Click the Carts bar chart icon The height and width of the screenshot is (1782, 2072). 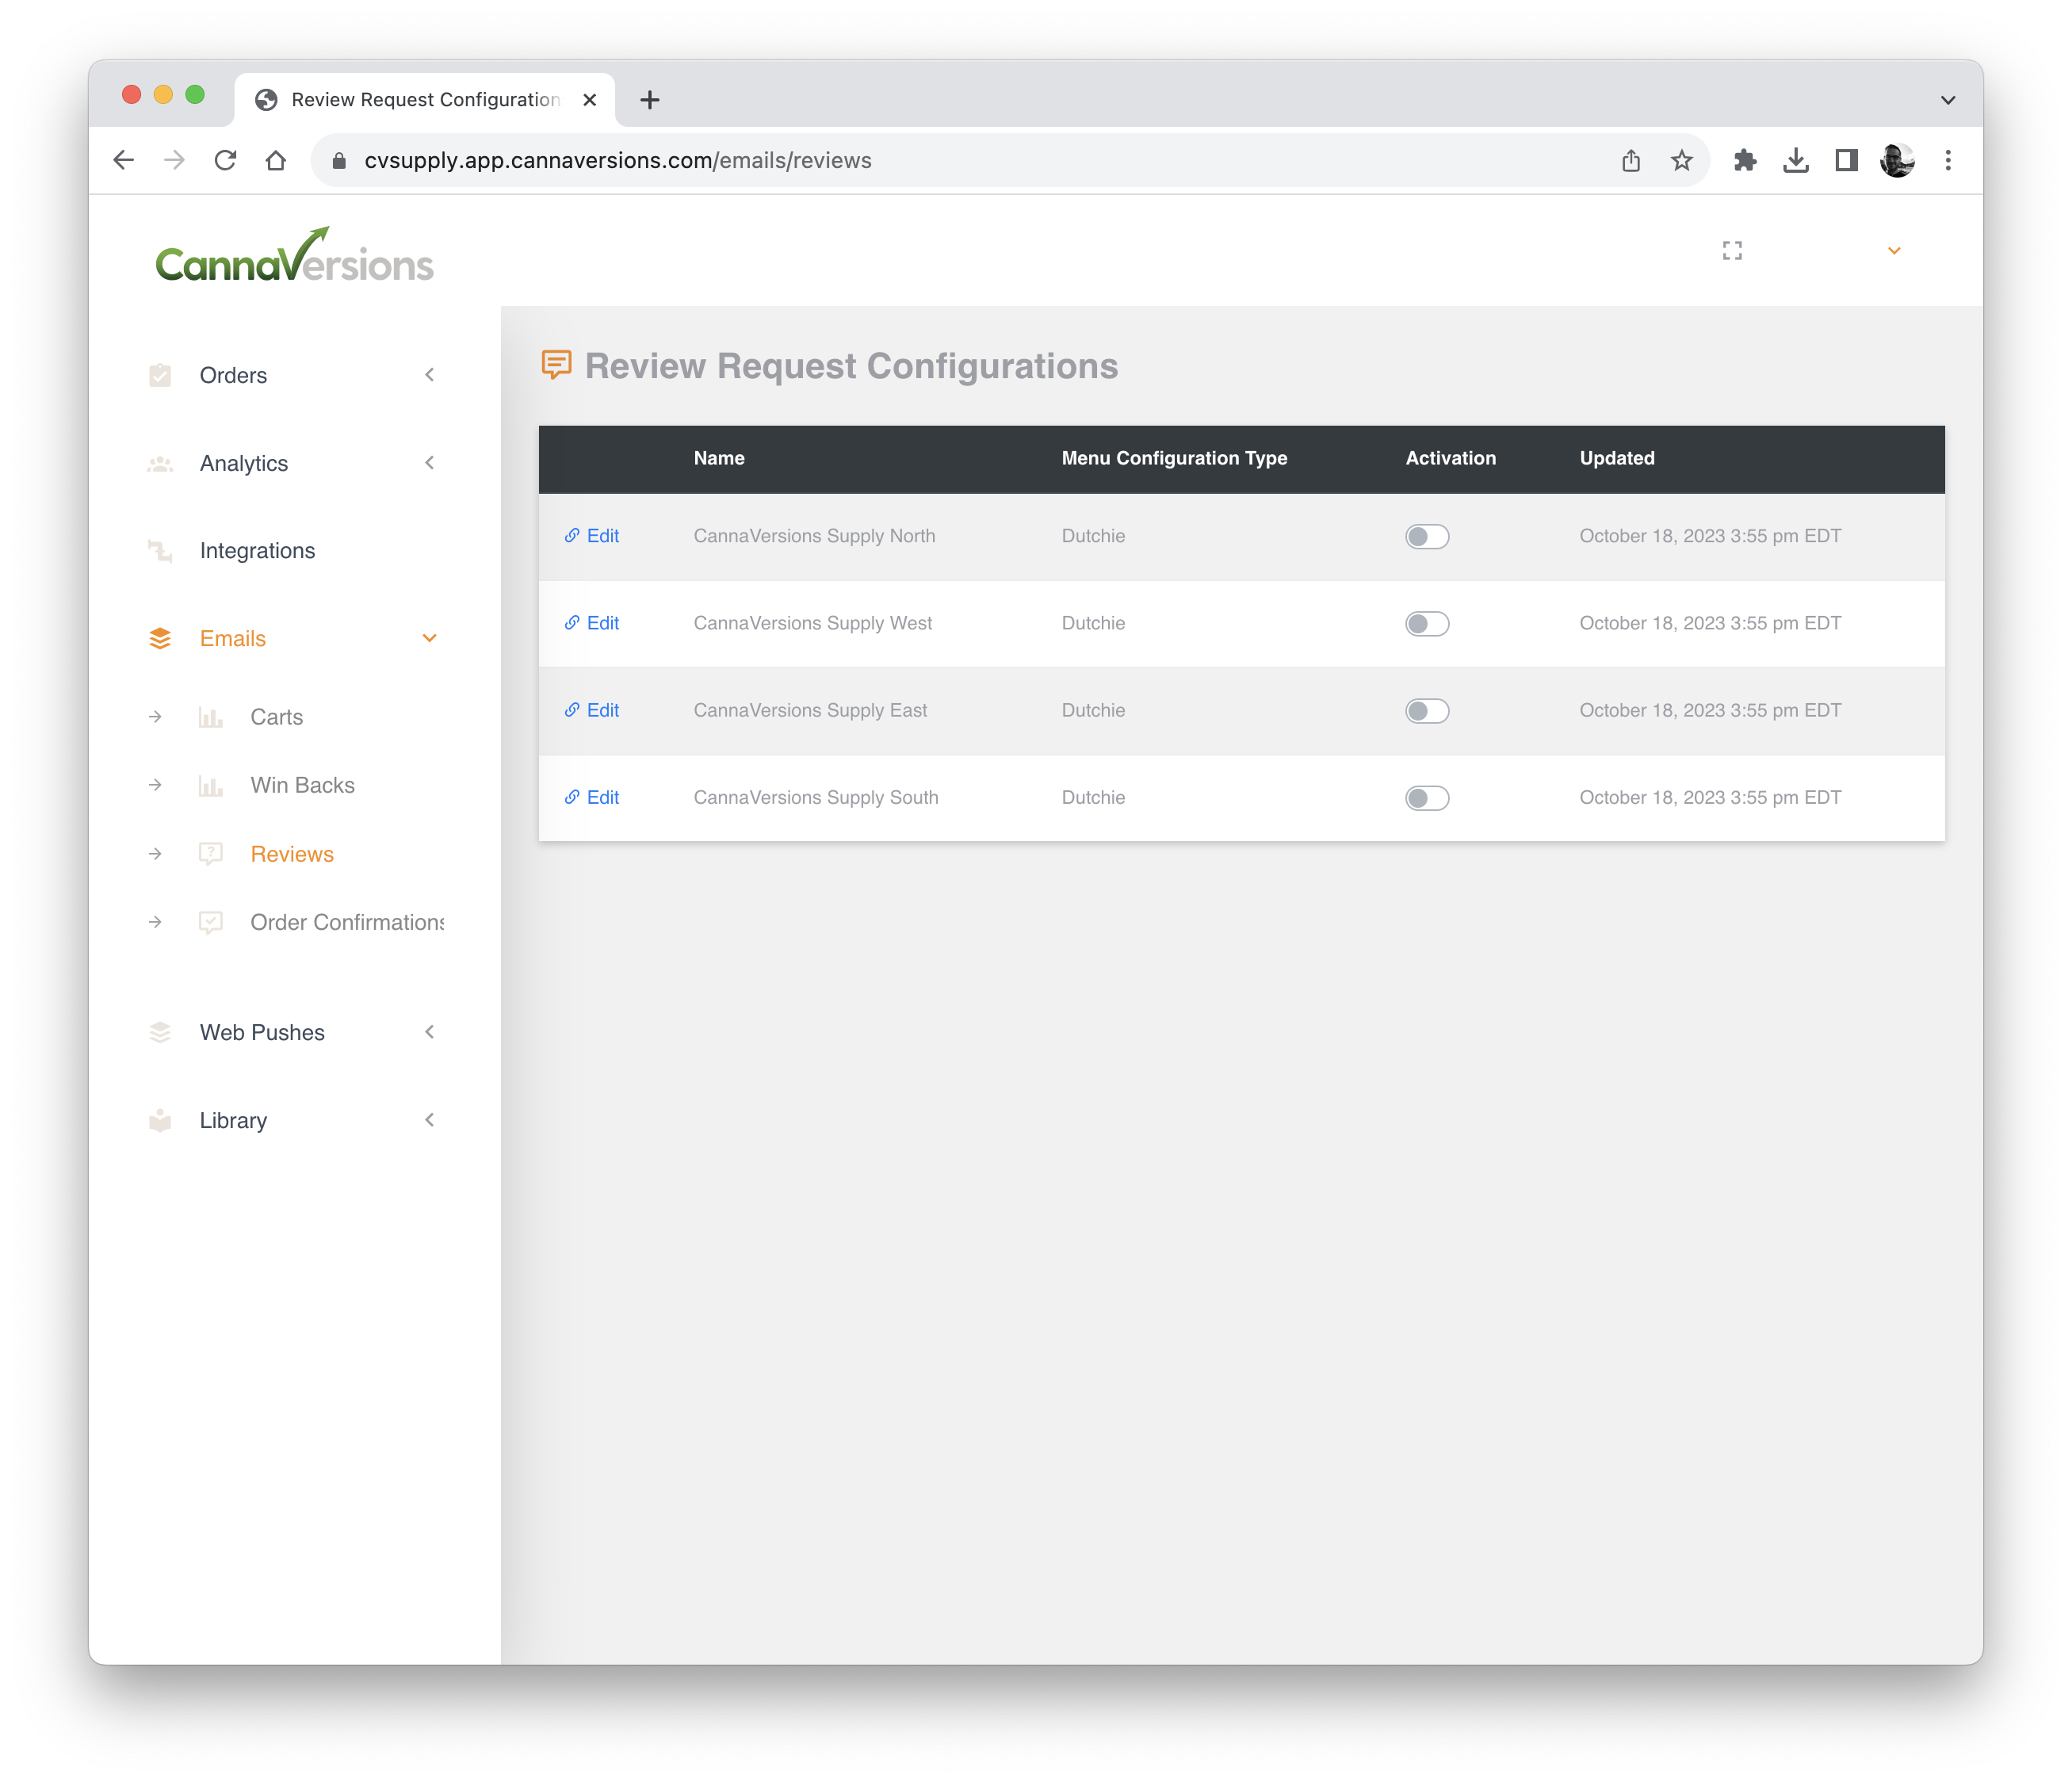click(x=210, y=717)
